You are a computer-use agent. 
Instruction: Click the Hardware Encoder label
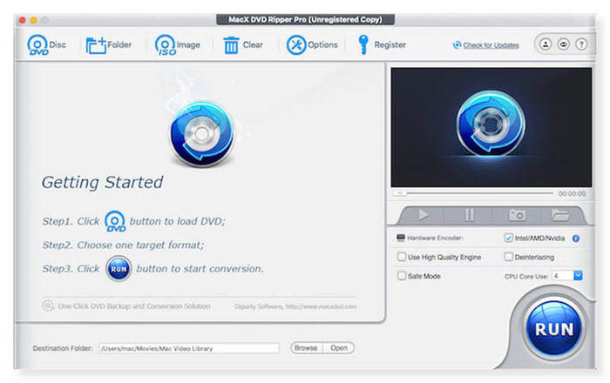tap(435, 238)
